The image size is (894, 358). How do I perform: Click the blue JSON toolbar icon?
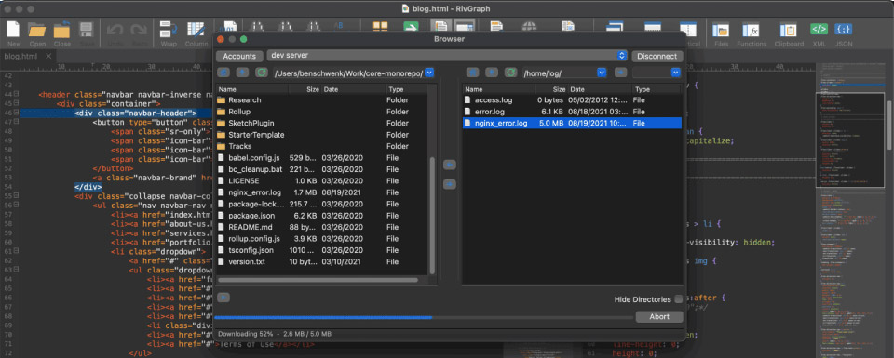pyautogui.click(x=844, y=29)
